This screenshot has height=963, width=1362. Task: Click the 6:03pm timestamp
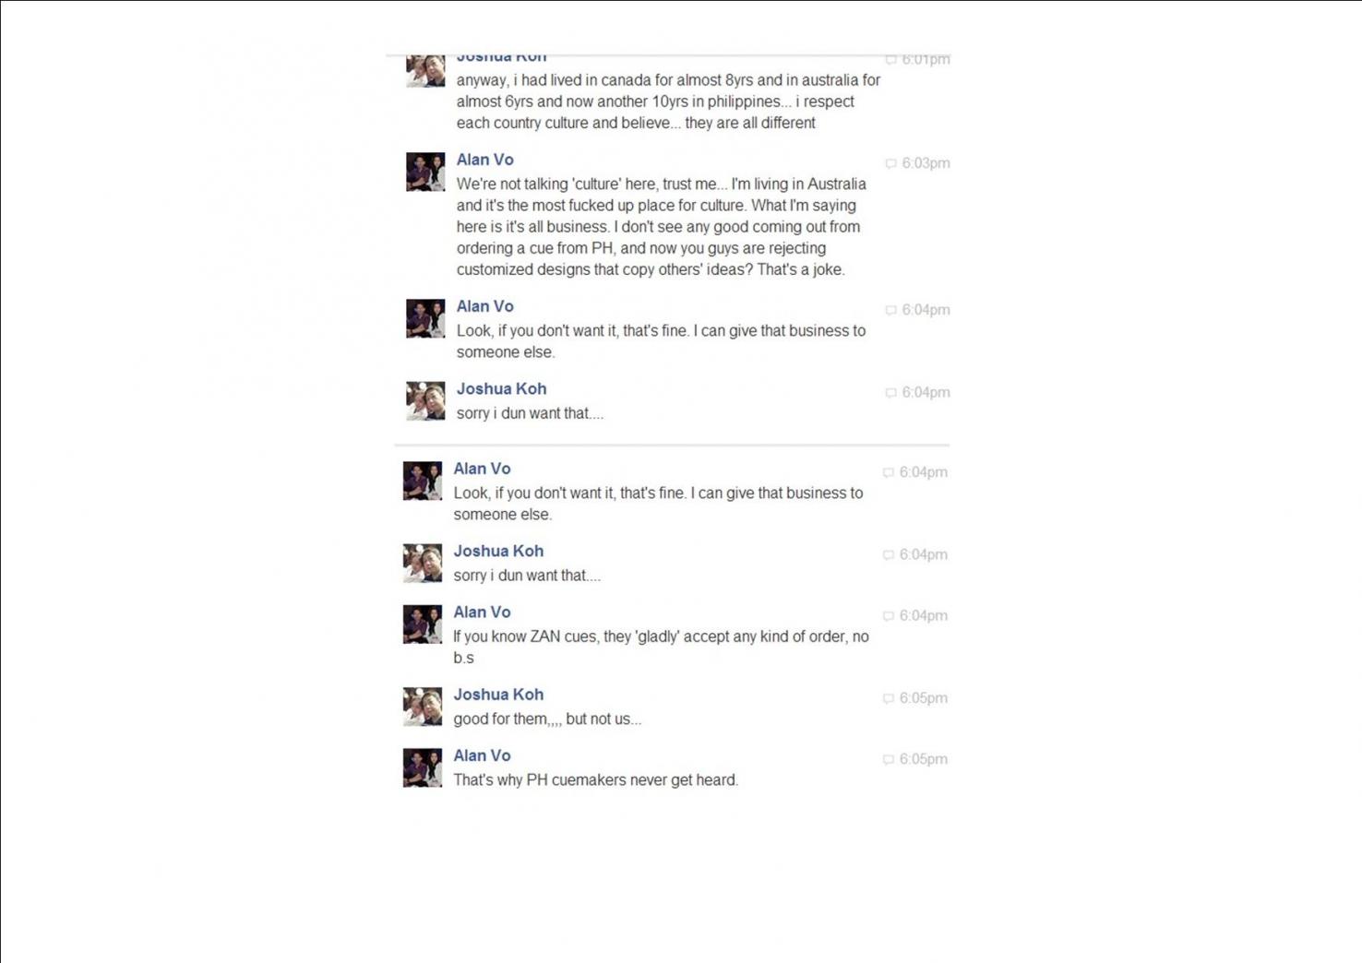tap(926, 163)
